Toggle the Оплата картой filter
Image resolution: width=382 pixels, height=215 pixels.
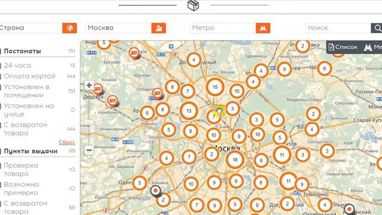click(x=30, y=76)
